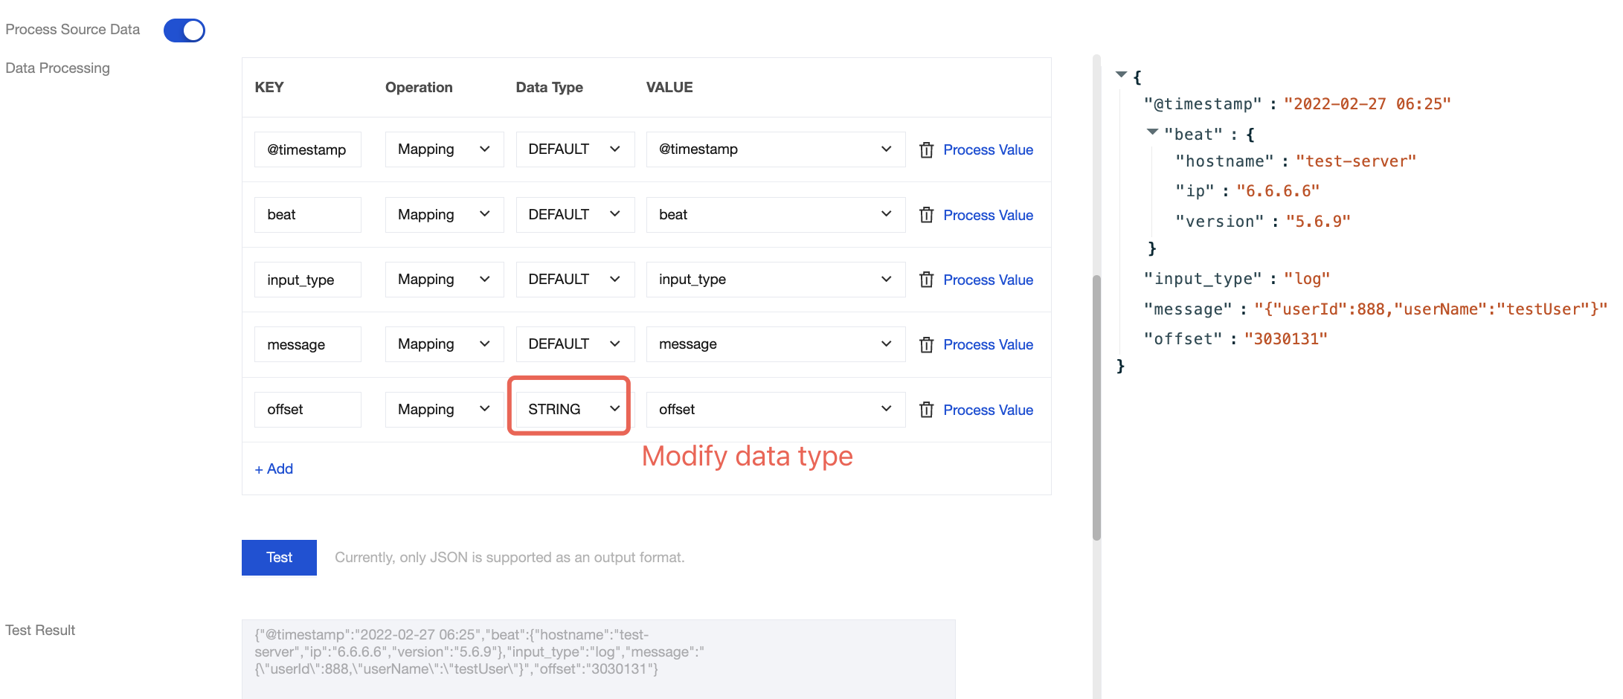Remove input_type row using trash icon
The width and height of the screenshot is (1623, 699).
click(x=926, y=280)
